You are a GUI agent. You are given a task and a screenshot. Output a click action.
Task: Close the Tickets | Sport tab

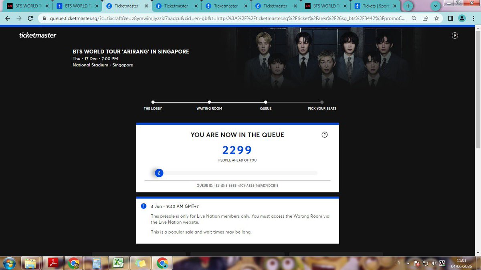click(x=394, y=6)
